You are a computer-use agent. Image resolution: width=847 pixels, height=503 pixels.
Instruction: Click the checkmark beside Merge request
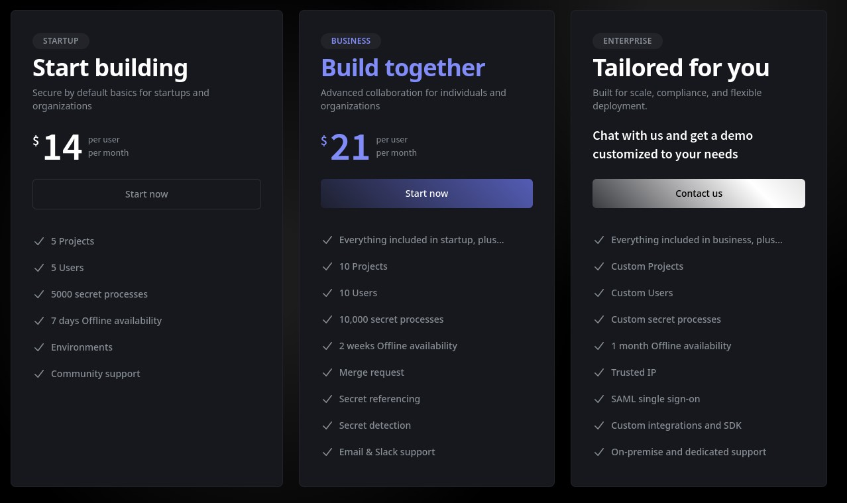tap(327, 372)
